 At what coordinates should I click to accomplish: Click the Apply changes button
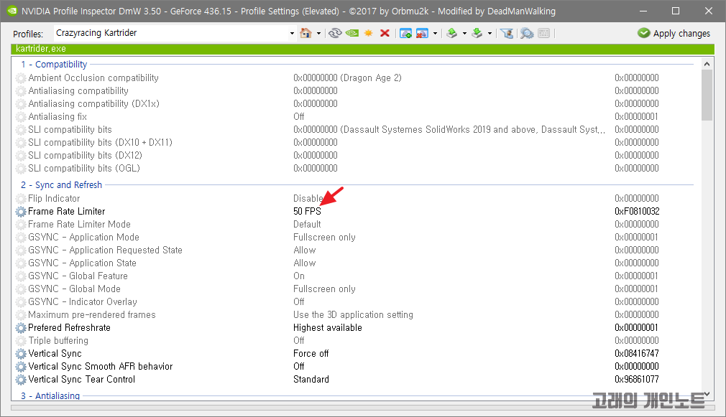pyautogui.click(x=674, y=33)
